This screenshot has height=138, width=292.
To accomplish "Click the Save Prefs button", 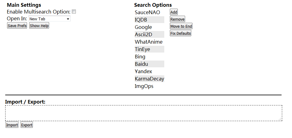I will (x=17, y=26).
